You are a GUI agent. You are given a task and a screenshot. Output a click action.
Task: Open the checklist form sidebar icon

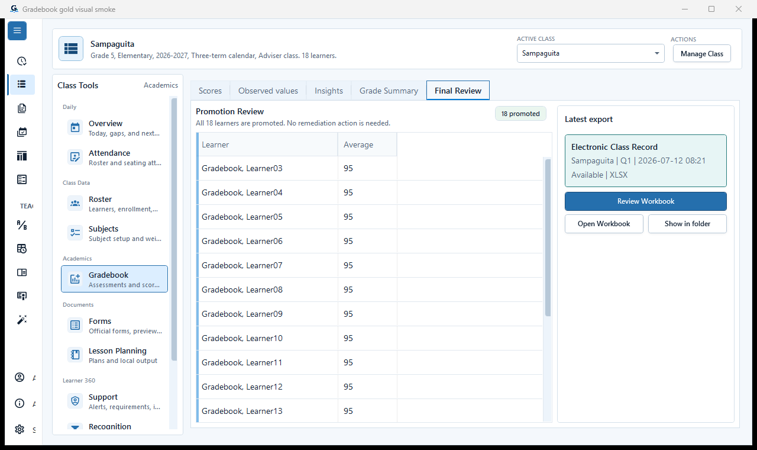[x=22, y=179]
